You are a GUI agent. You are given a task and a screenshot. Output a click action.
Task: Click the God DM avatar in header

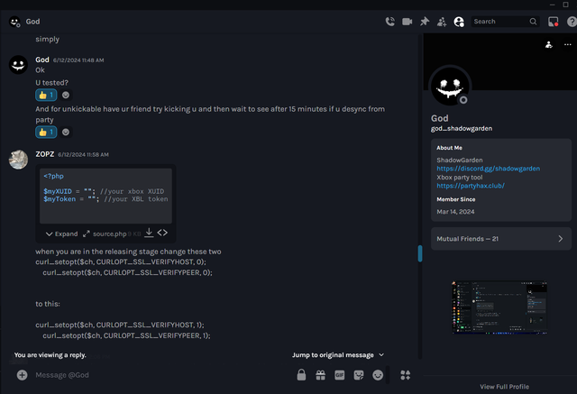(14, 22)
